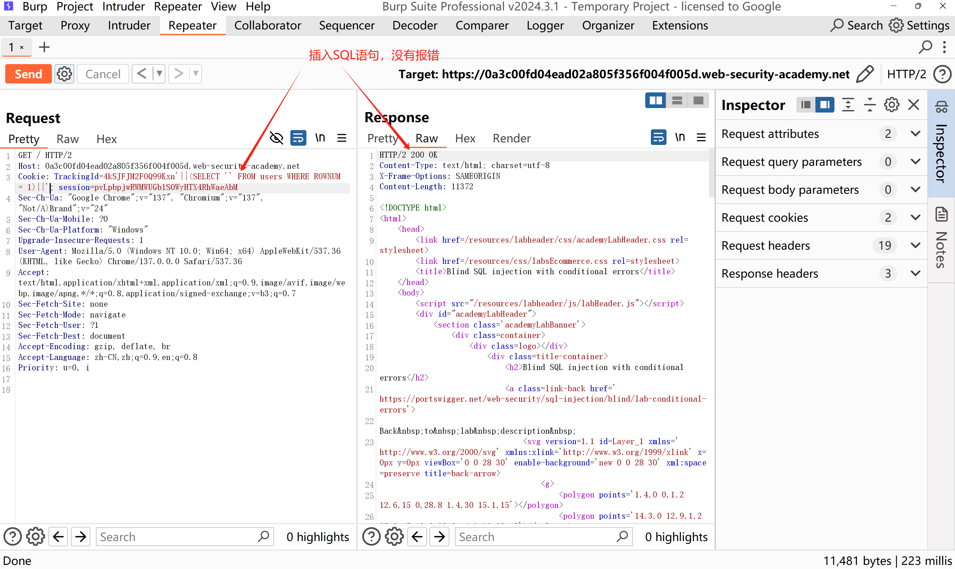Switch to the Intruder tool tab
955x569 pixels.
click(x=129, y=25)
